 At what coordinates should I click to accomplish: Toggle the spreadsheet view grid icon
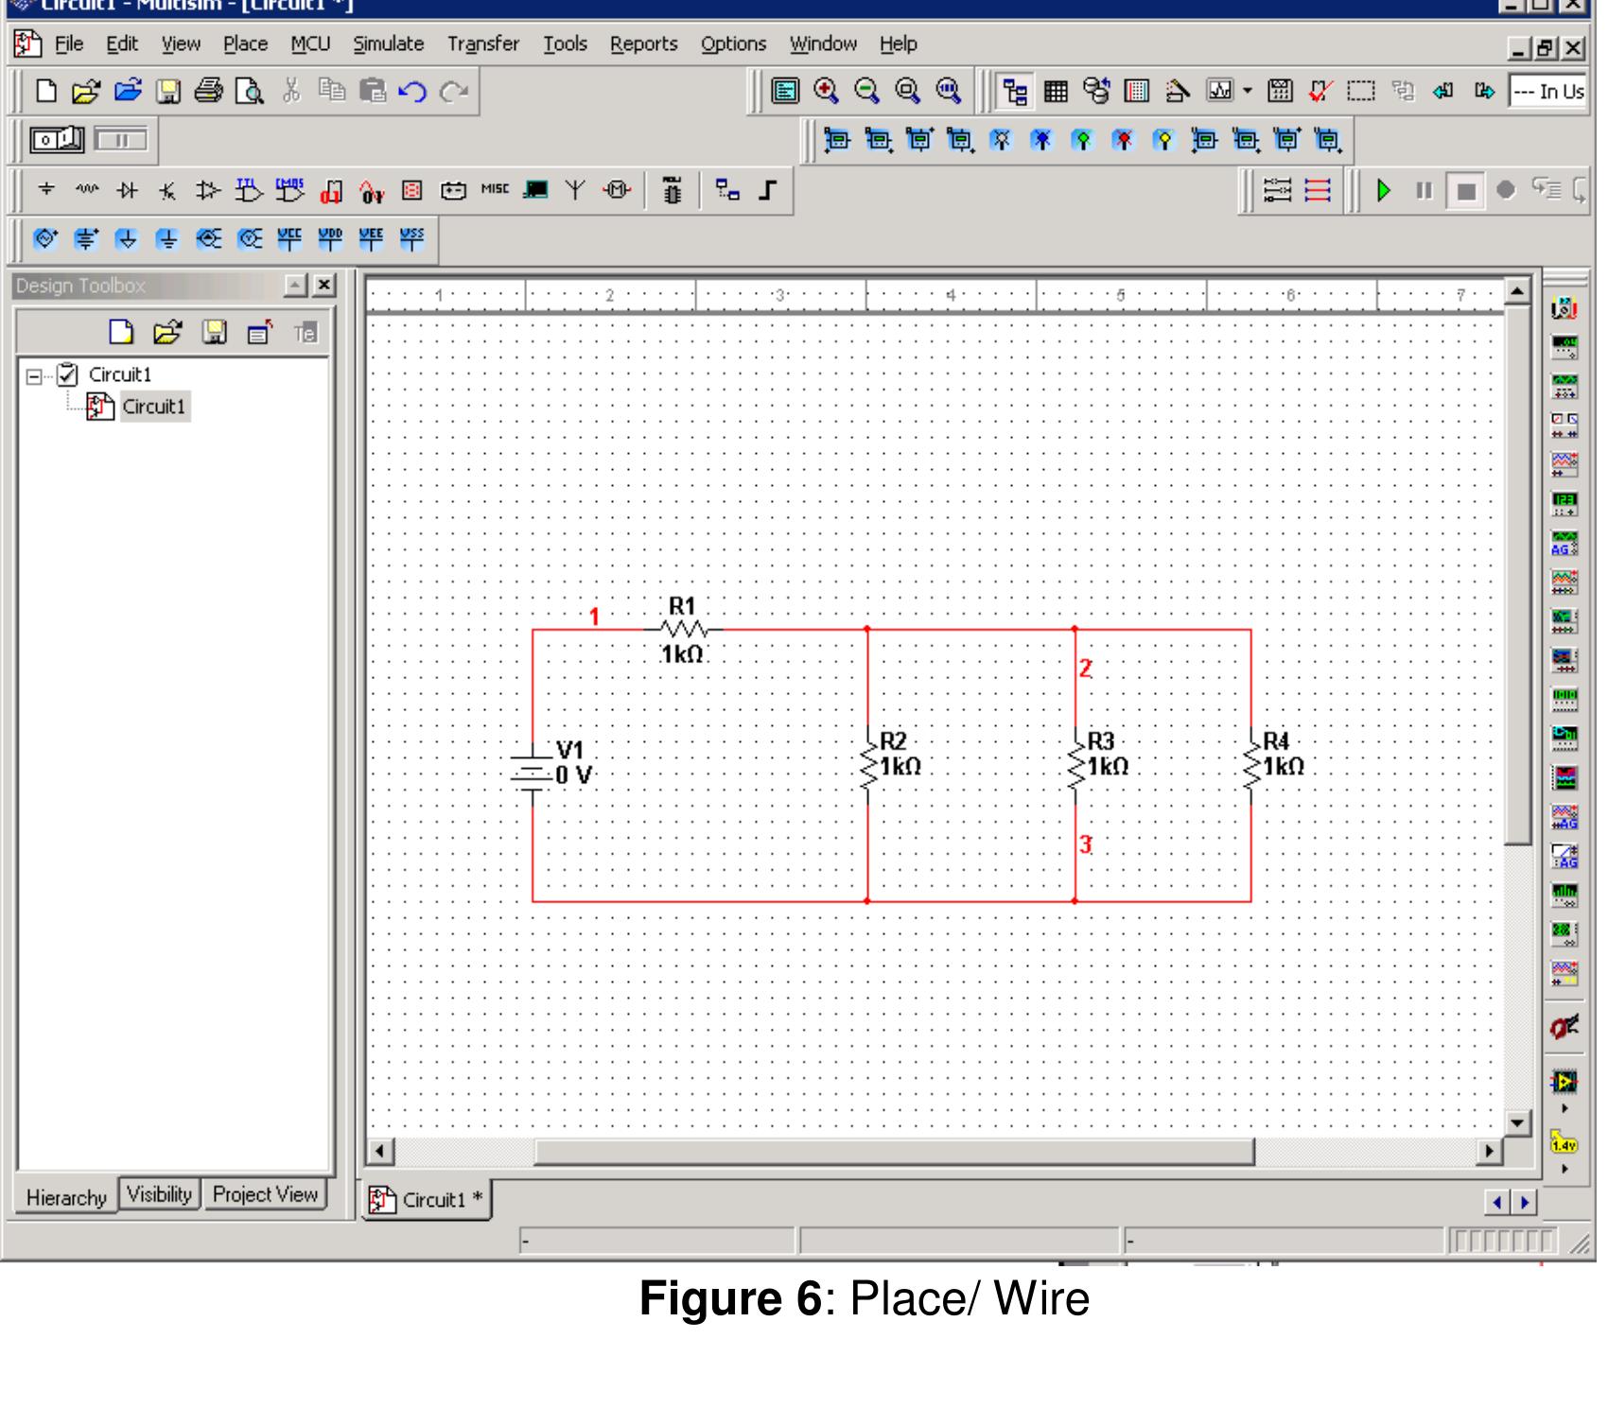click(1056, 92)
